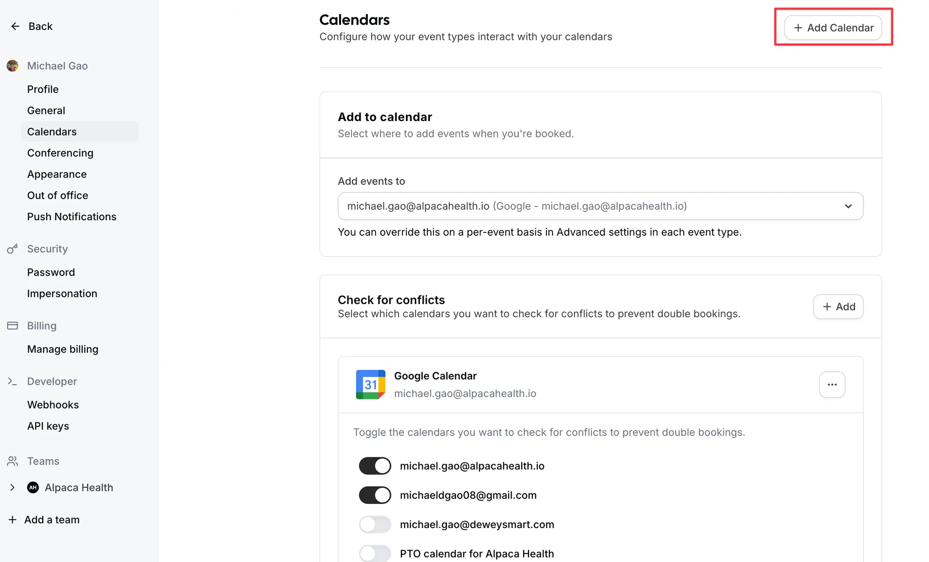Enable michael.gao@deweysmart.com calendar toggle
Screen dimensions: 929x562
tap(375, 524)
